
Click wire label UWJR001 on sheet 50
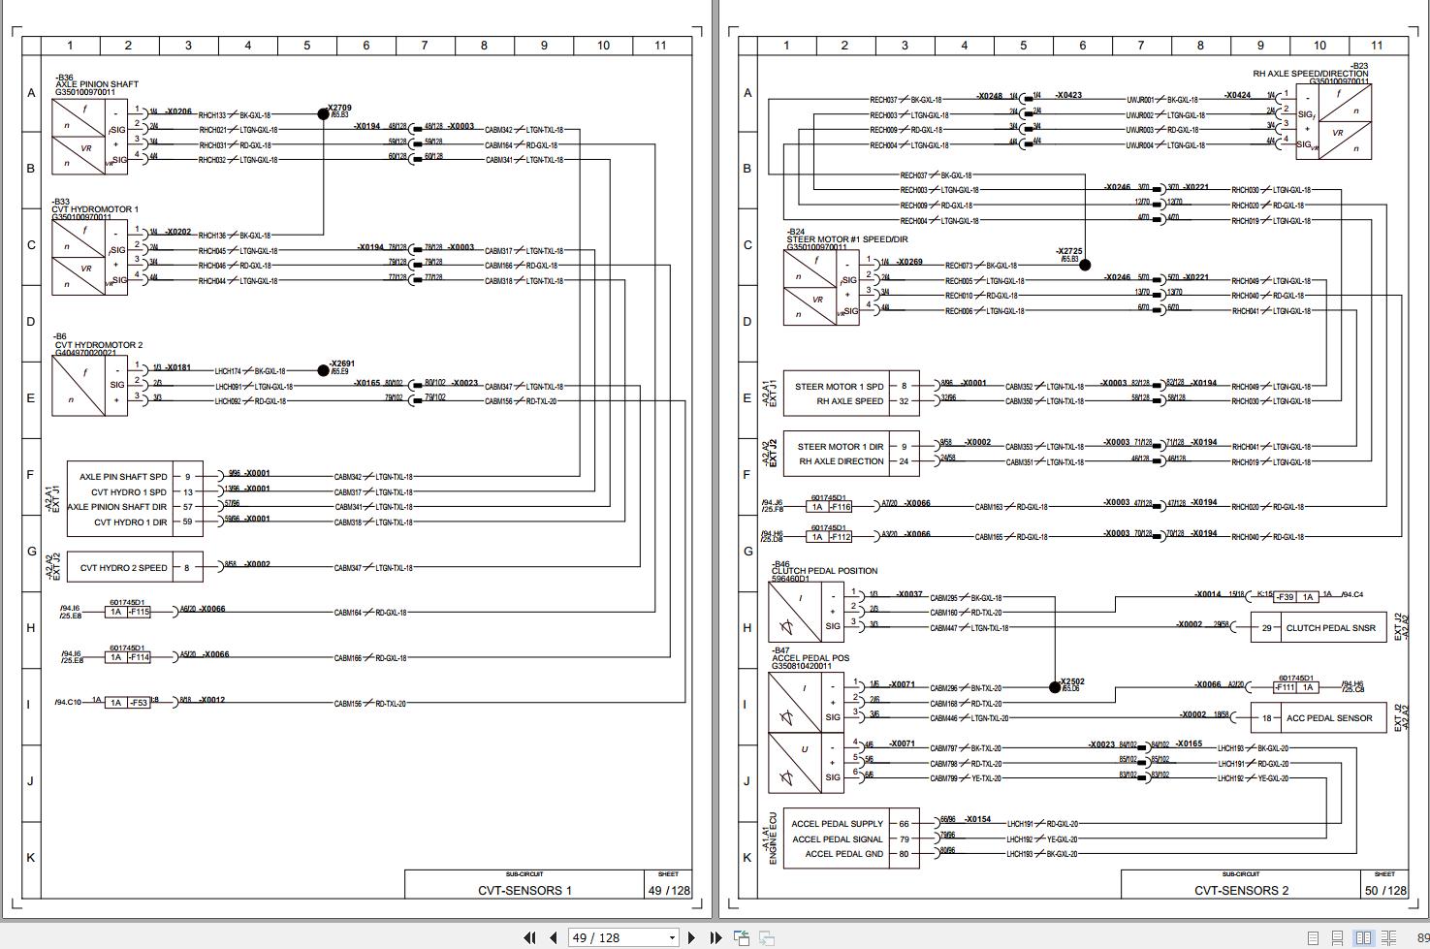pos(1140,100)
